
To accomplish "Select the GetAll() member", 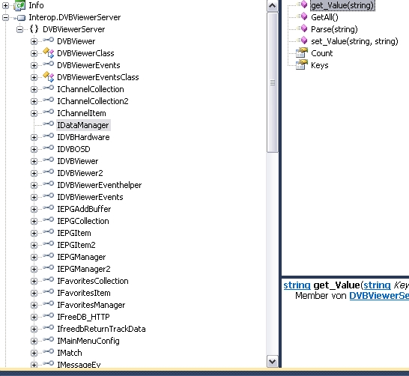I will coord(324,17).
